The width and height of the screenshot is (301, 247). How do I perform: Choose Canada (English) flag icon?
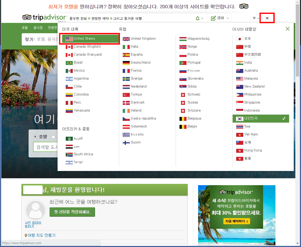coord(69,47)
